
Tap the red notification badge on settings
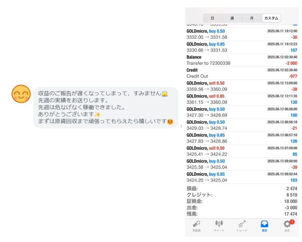[292, 222]
